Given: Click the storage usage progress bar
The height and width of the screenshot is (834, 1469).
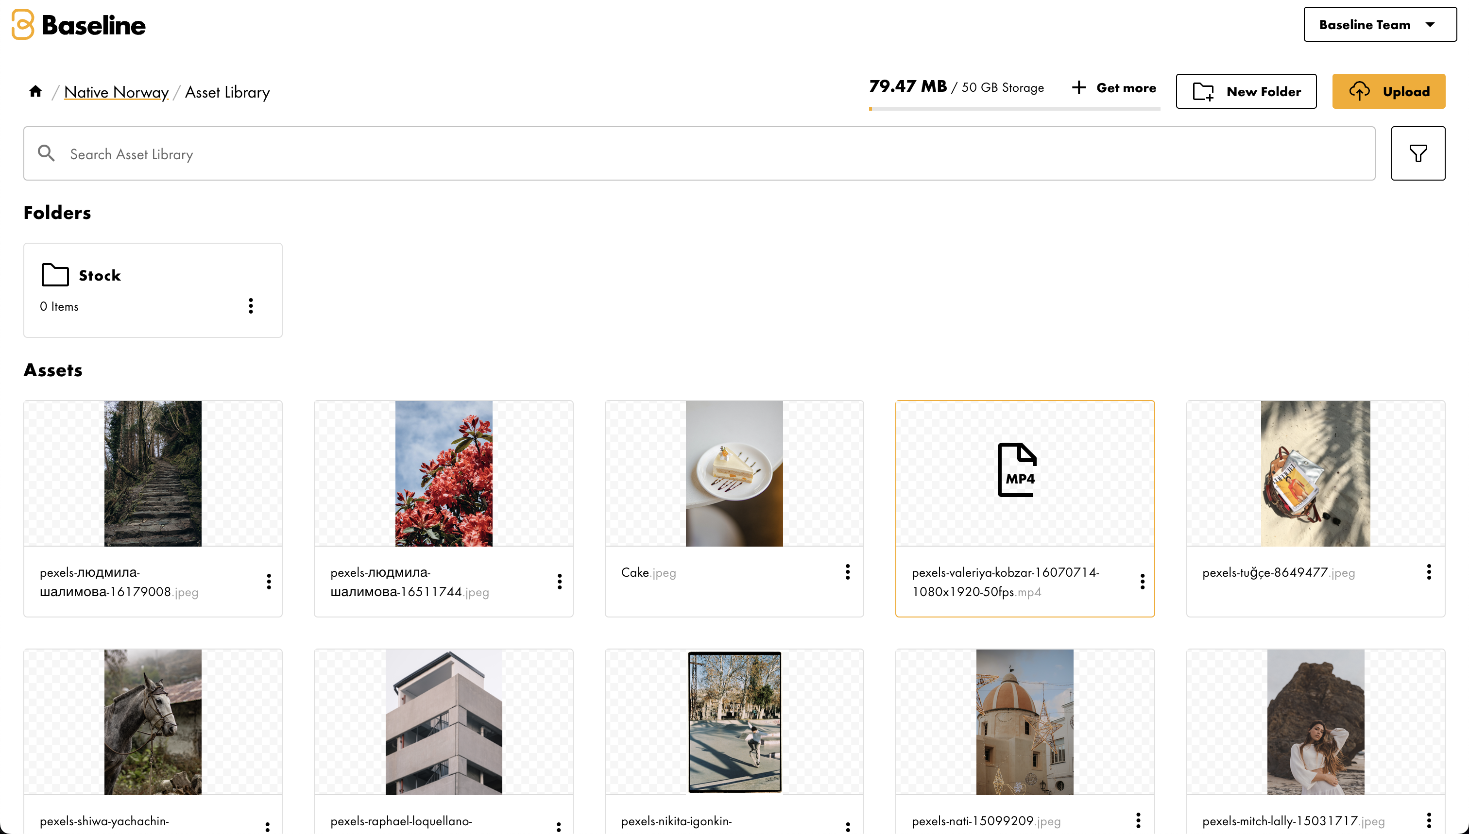Looking at the screenshot, I should 1014,108.
